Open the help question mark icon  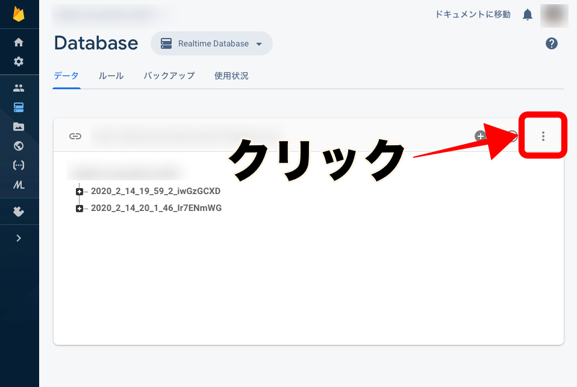[x=551, y=43]
